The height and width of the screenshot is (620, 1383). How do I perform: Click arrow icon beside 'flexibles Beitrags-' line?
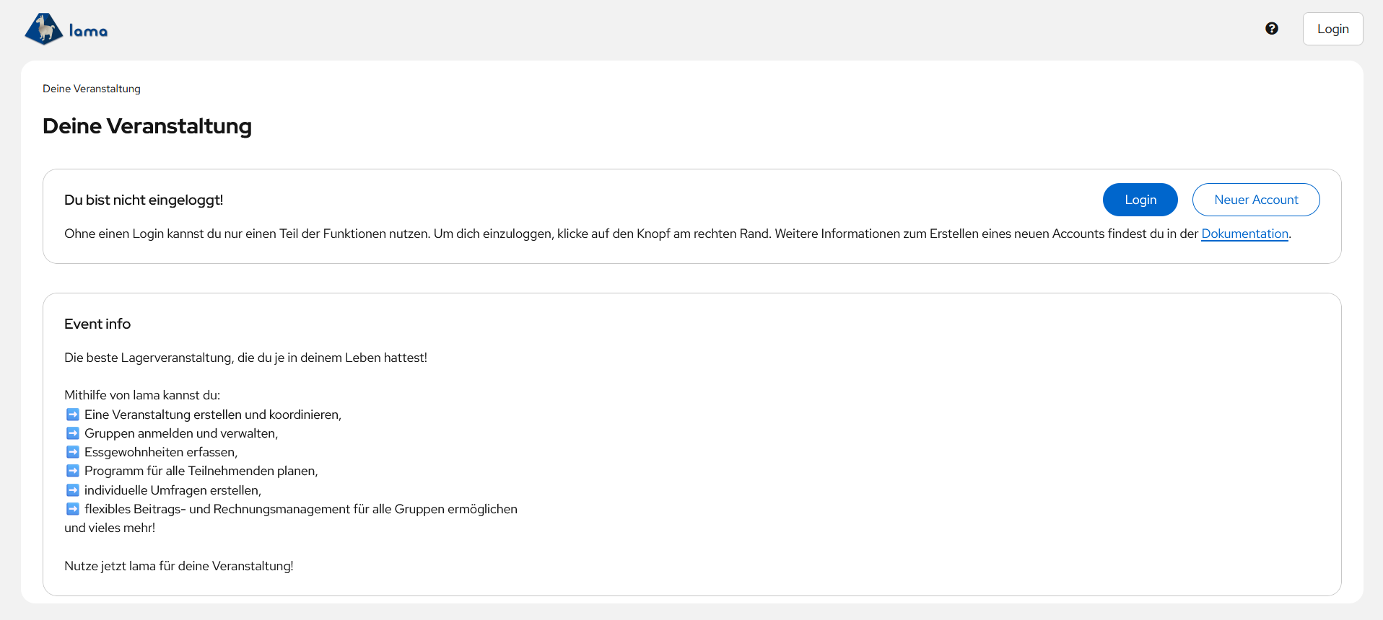(x=73, y=509)
